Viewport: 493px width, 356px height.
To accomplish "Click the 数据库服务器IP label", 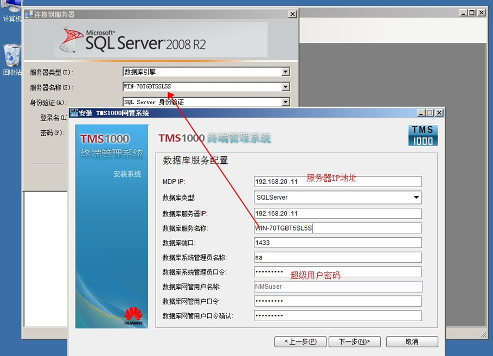I will pyautogui.click(x=185, y=214).
